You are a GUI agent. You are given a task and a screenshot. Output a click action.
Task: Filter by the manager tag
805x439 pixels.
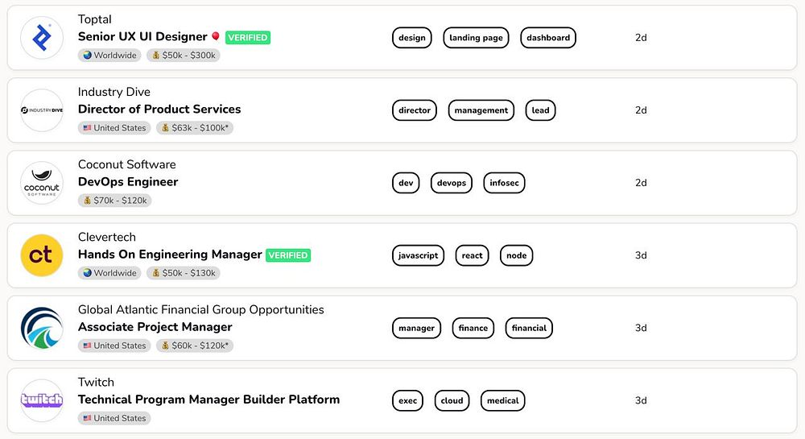tap(416, 328)
